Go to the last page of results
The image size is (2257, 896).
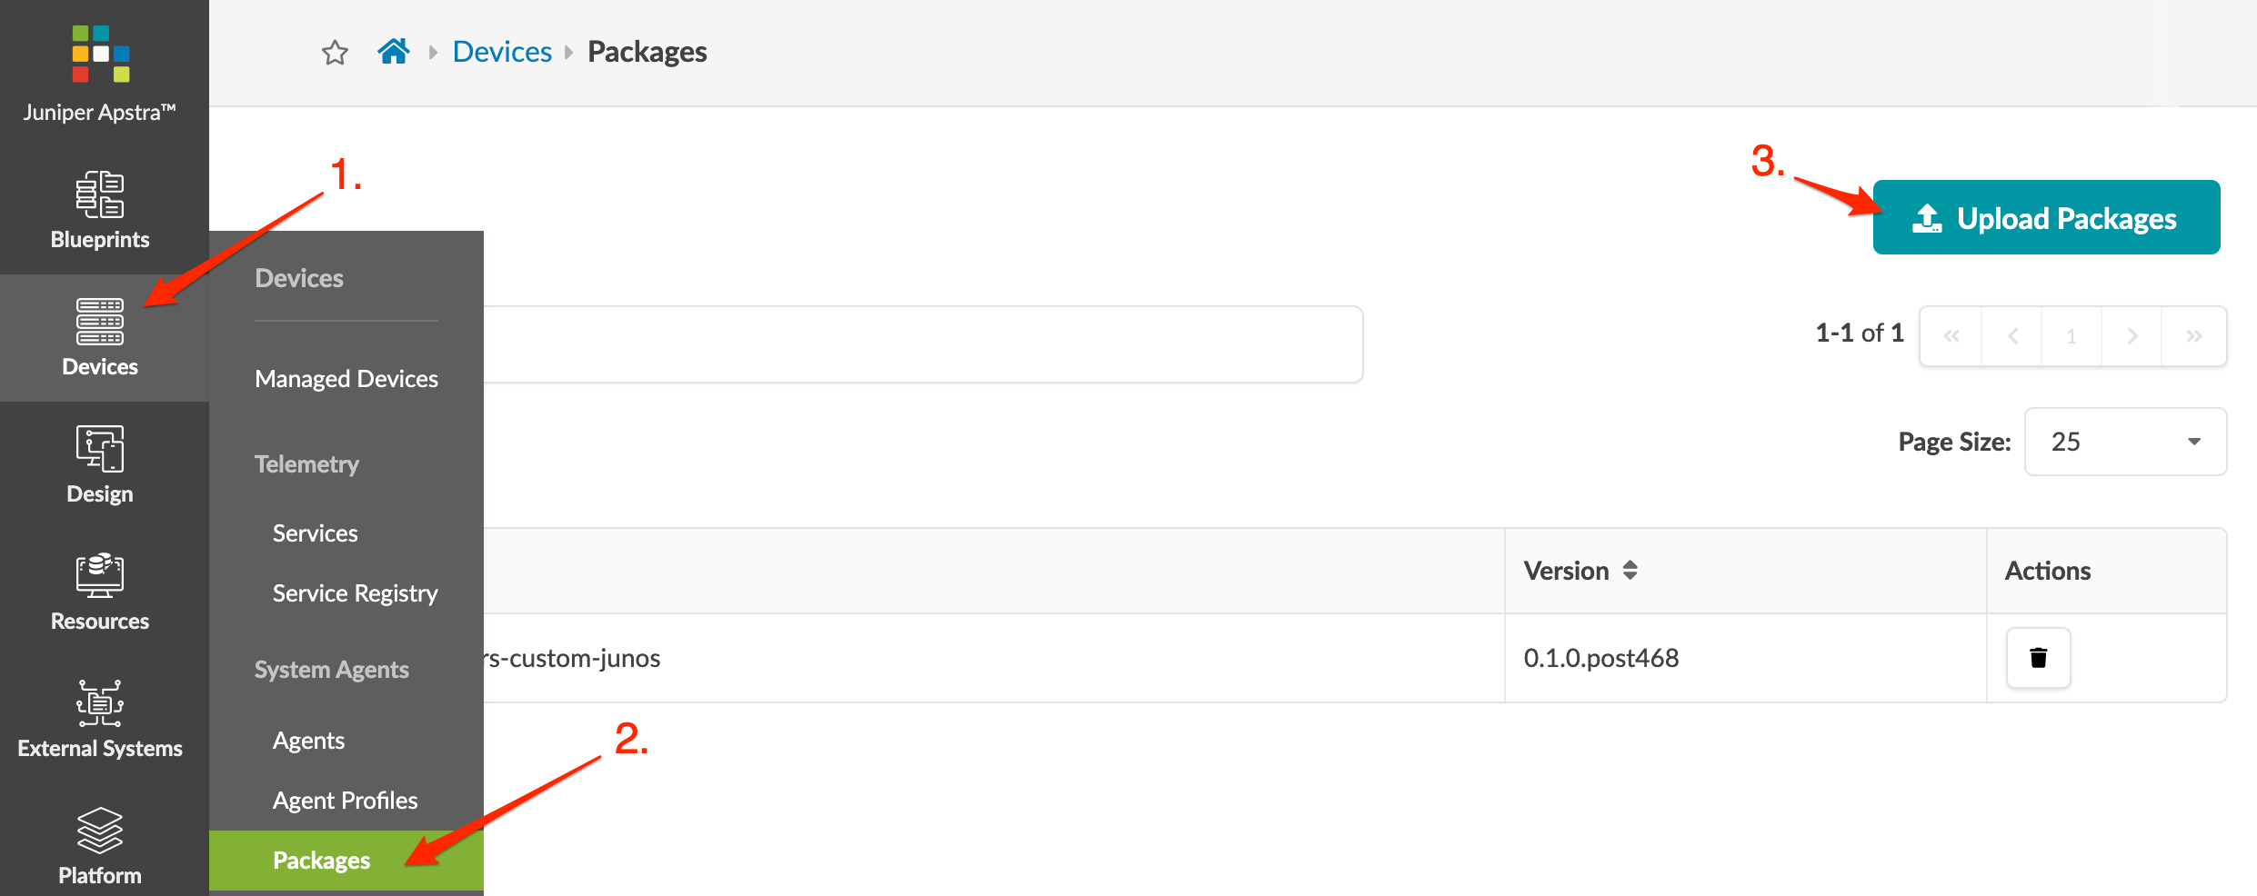2194,336
